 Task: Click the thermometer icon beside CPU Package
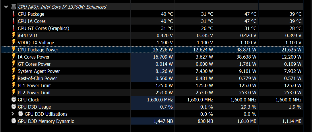(13, 14)
